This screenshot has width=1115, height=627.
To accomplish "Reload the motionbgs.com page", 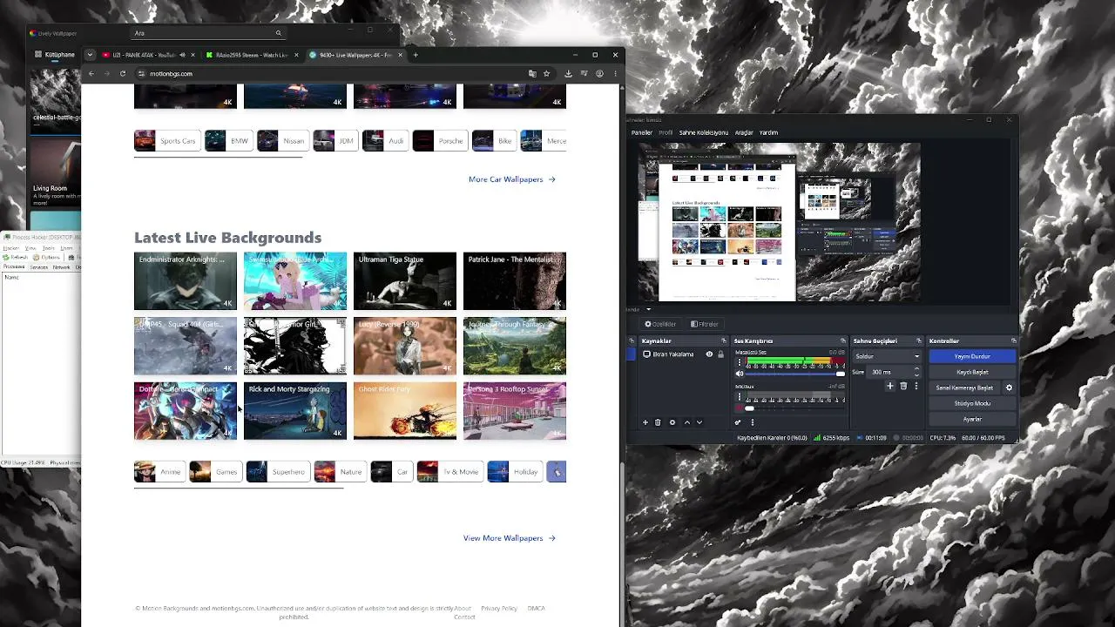I will coord(123,74).
